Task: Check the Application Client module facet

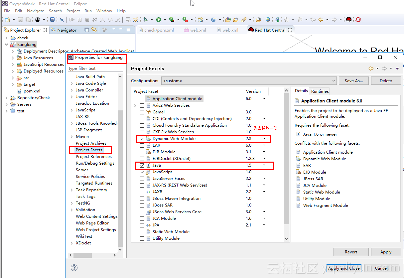Action: pos(142,99)
